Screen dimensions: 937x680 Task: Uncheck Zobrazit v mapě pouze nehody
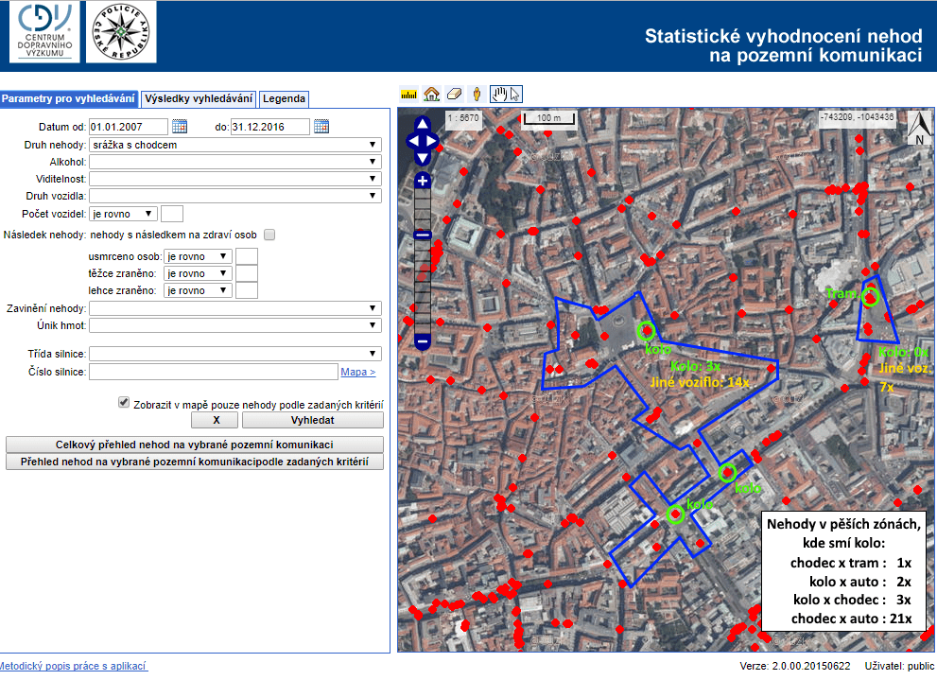coord(124,402)
